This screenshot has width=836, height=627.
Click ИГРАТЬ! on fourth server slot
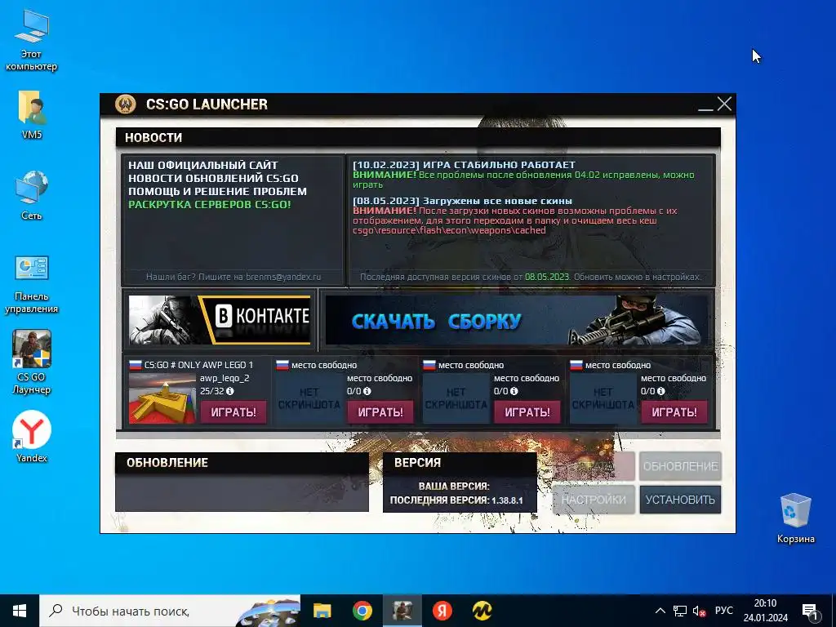point(674,412)
